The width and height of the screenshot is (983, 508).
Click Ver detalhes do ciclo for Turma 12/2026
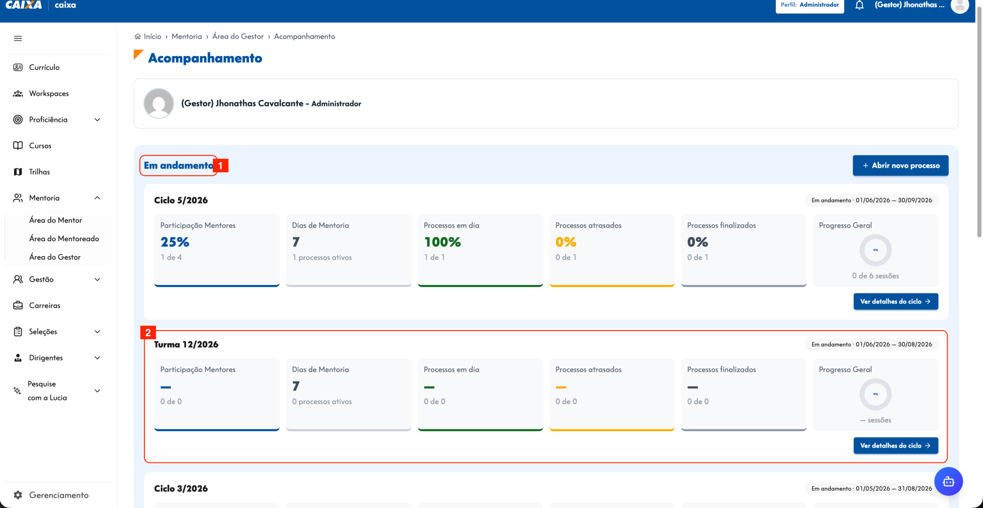pyautogui.click(x=896, y=445)
